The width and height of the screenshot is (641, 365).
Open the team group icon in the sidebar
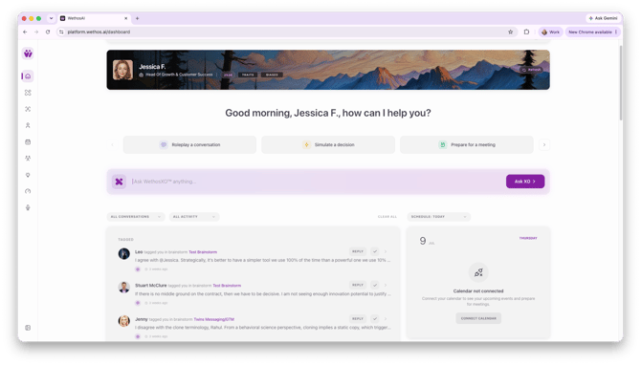point(28,158)
